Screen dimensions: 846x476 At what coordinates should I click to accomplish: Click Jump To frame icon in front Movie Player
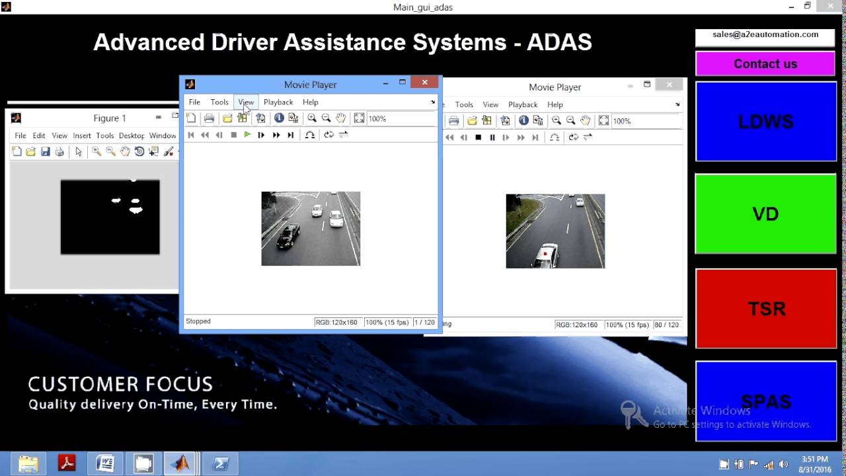309,135
